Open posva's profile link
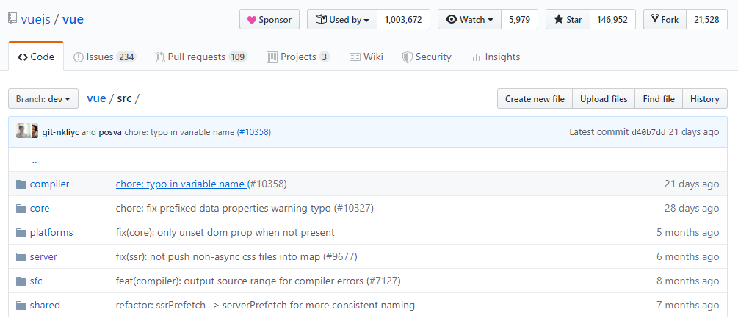The width and height of the screenshot is (738, 332). pyautogui.click(x=110, y=132)
